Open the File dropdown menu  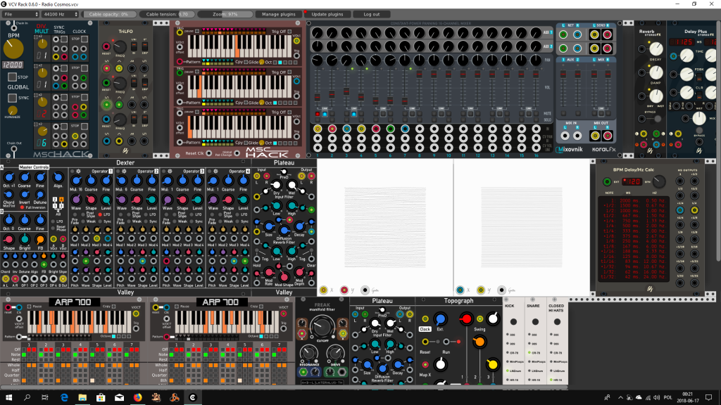(20, 14)
